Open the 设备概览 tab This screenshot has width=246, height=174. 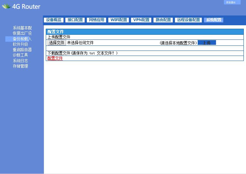click(x=54, y=20)
